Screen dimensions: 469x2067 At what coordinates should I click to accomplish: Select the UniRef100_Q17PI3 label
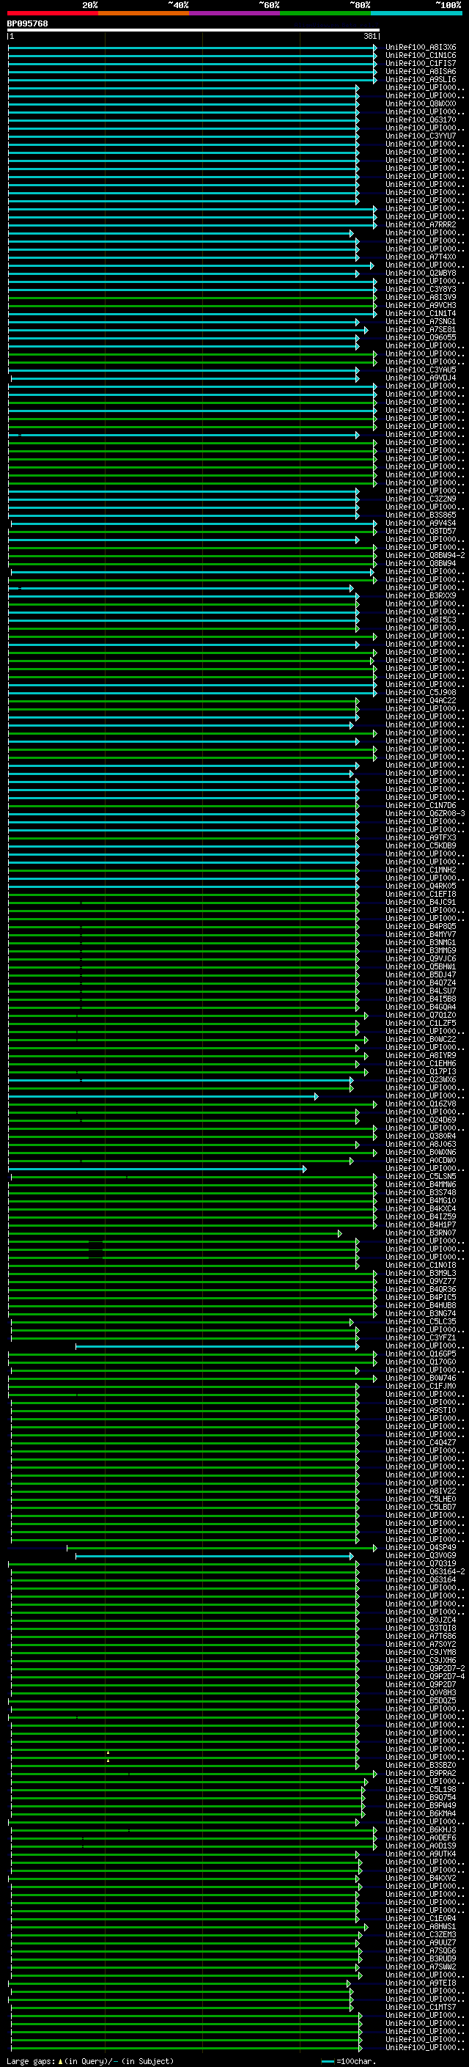[421, 1071]
